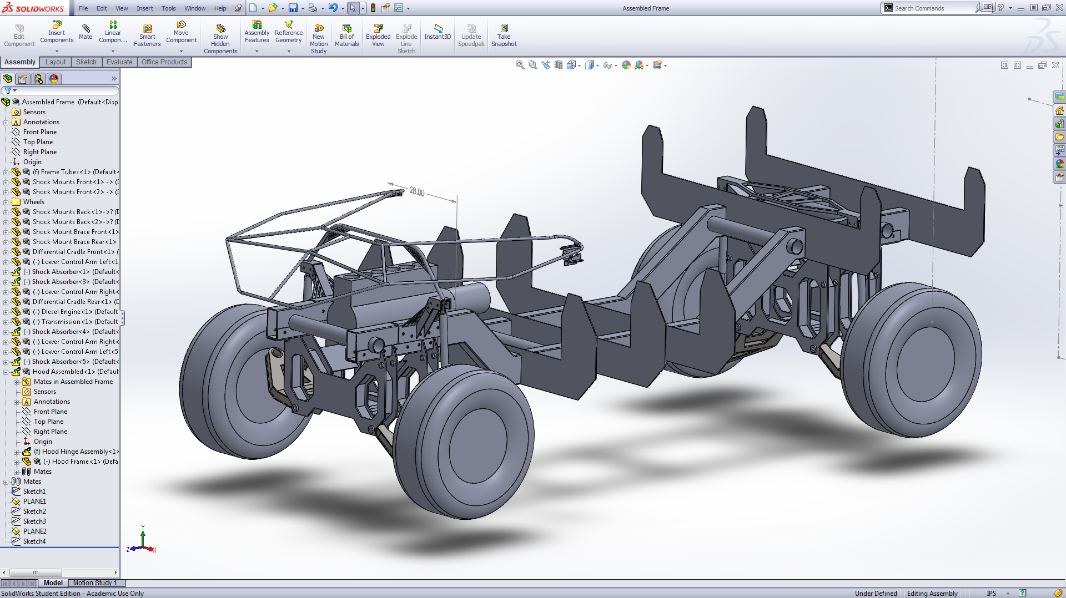Expand Hood Frame<1> subcomponent
Viewport: 1066px width, 598px height.
pos(17,462)
